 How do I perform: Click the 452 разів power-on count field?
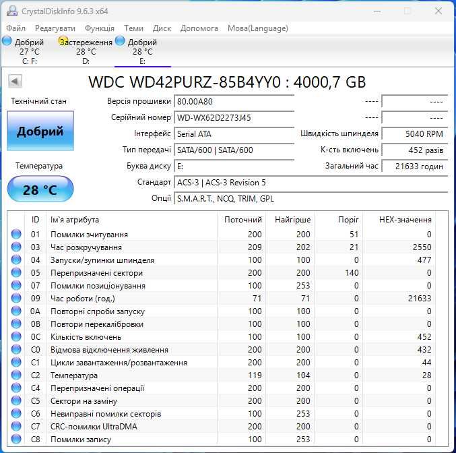[x=415, y=150]
